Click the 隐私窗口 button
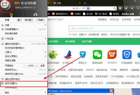The width and height of the screenshot is (140, 95). 29,20
